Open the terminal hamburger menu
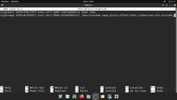 (x=167, y=5)
